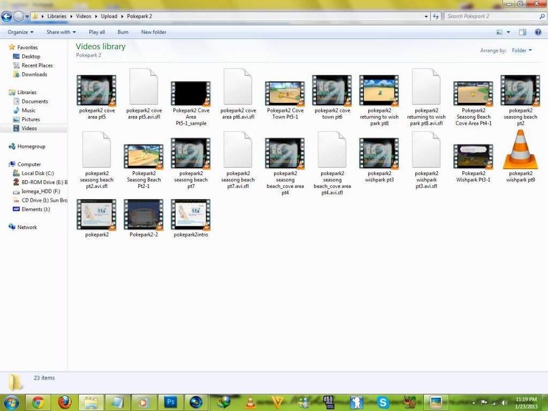Click Burn in the toolbar
This screenshot has width=548, height=411.
coord(123,32)
